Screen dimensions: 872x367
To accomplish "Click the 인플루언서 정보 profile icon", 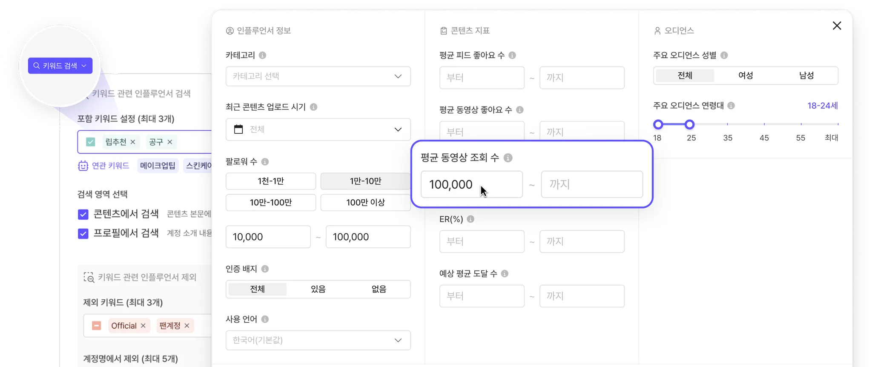I will [230, 31].
